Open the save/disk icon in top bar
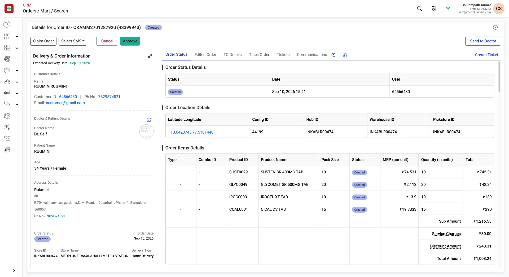 point(433,8)
